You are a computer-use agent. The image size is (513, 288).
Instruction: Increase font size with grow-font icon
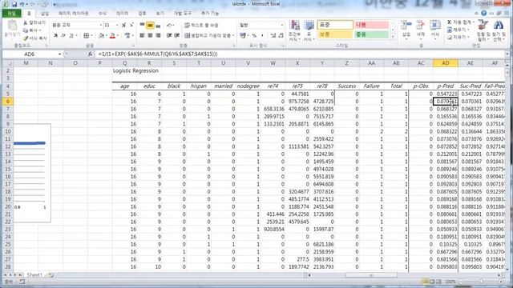[x=123, y=25]
